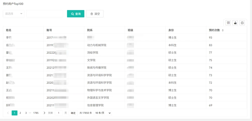Go to previous page arrow
The image size is (252, 121).
point(8,113)
